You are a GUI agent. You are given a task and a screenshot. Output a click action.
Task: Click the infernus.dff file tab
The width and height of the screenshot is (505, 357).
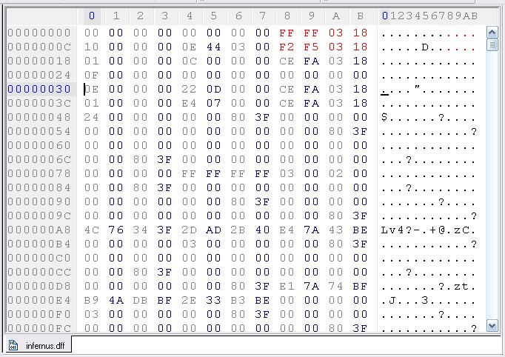pyautogui.click(x=38, y=345)
